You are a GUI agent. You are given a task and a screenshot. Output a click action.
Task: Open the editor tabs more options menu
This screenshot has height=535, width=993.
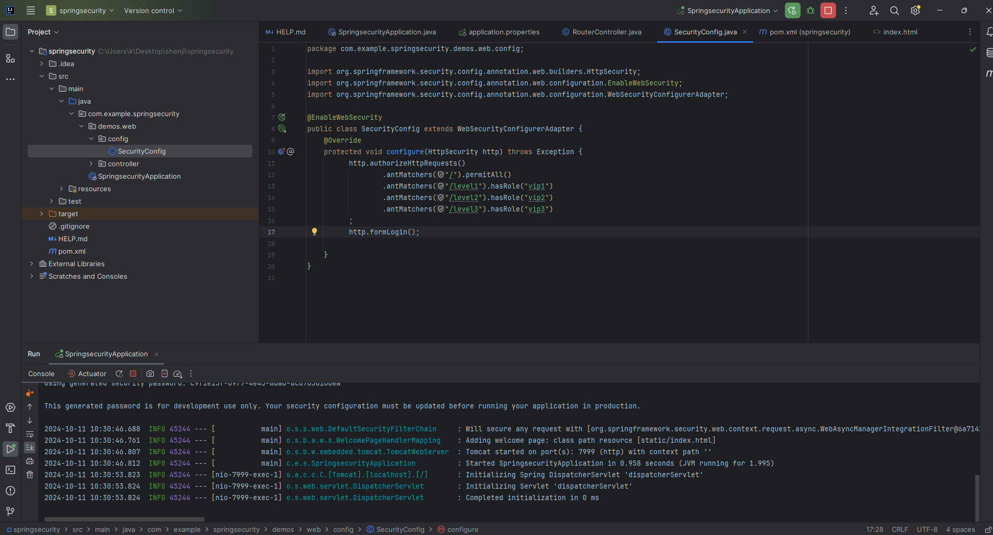click(x=970, y=32)
